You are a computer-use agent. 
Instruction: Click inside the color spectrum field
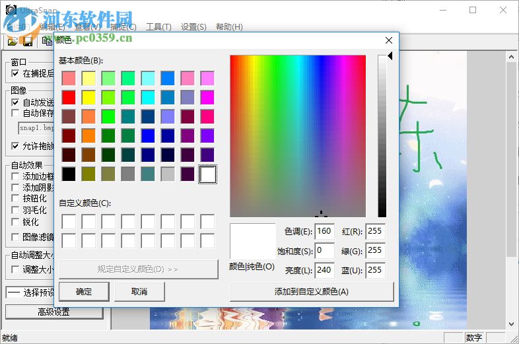298,136
